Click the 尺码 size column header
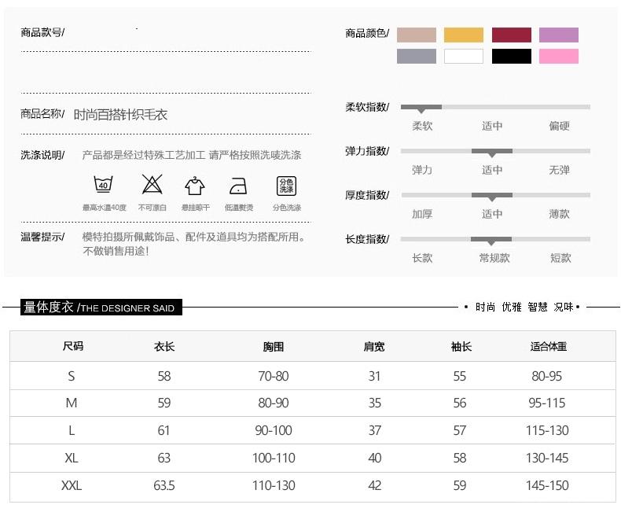The width and height of the screenshot is (621, 512). pos(72,346)
